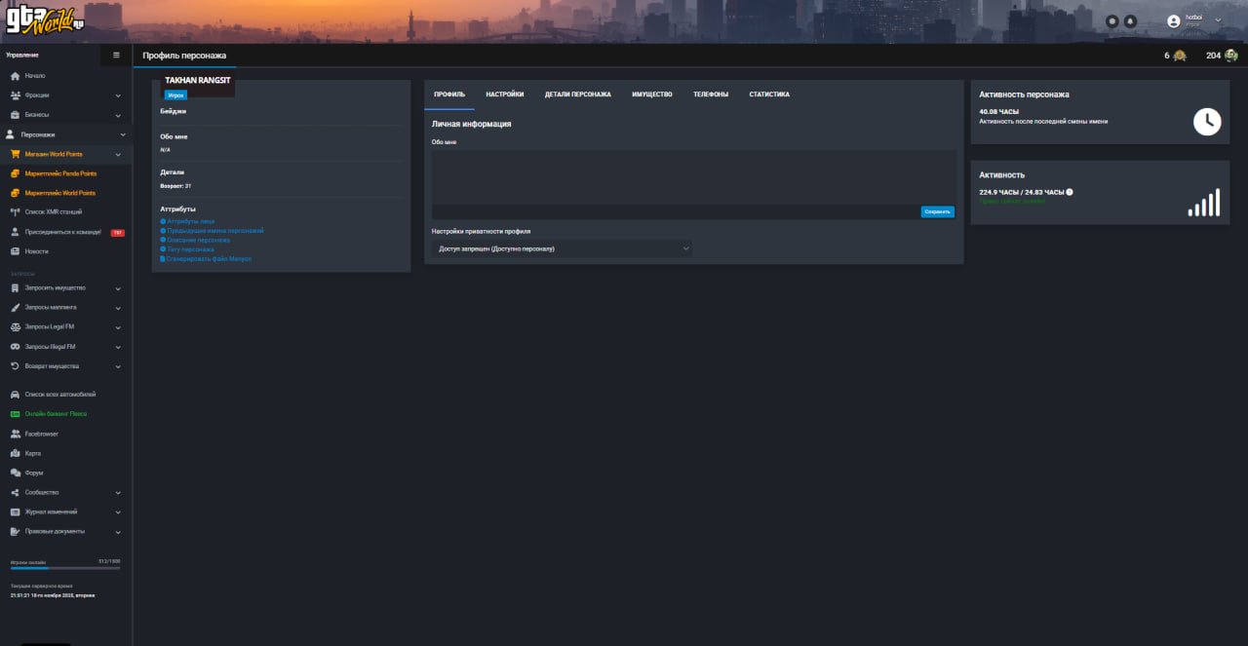The width and height of the screenshot is (1248, 646).
Task: Click the round theme icon beside bell
Action: [1112, 20]
